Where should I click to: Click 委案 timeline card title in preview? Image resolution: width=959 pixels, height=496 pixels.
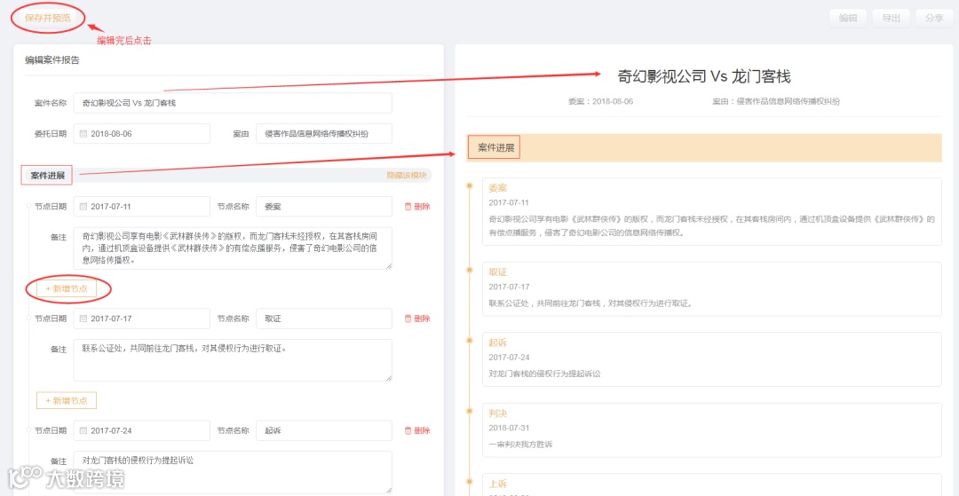(x=498, y=188)
